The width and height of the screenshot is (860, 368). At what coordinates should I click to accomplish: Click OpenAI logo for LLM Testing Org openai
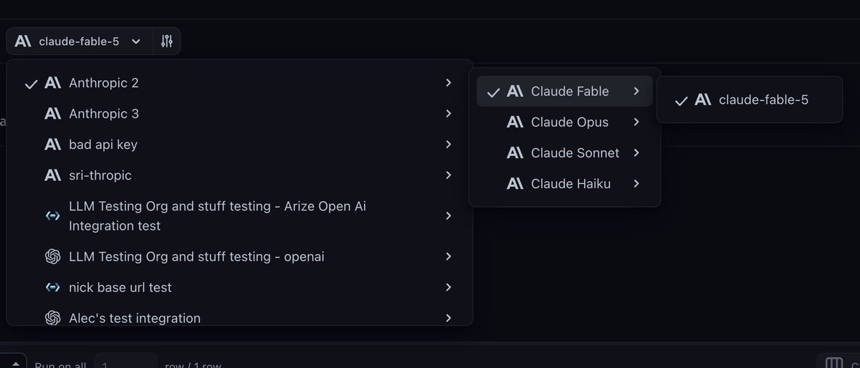(52, 256)
